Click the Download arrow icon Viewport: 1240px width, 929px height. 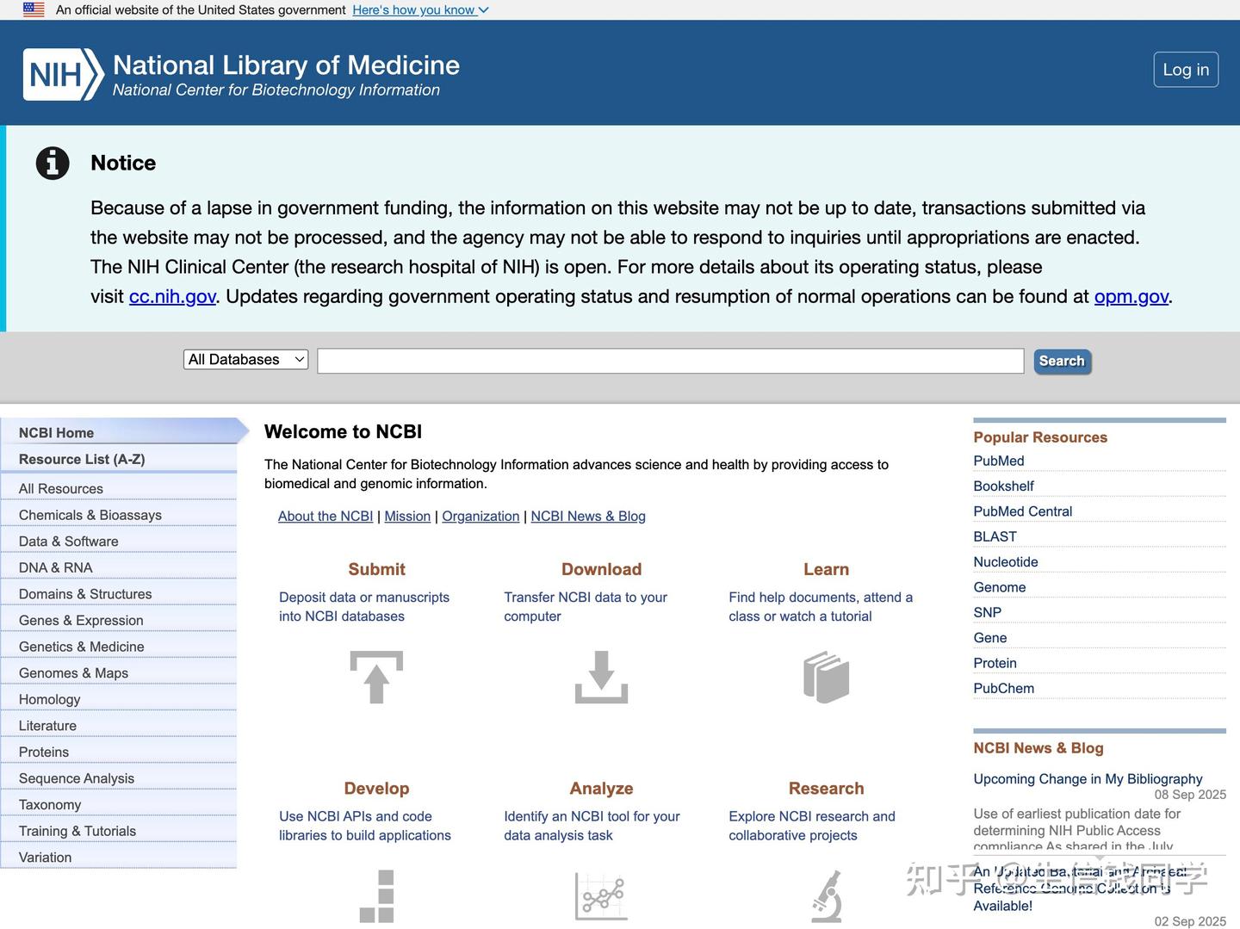601,678
